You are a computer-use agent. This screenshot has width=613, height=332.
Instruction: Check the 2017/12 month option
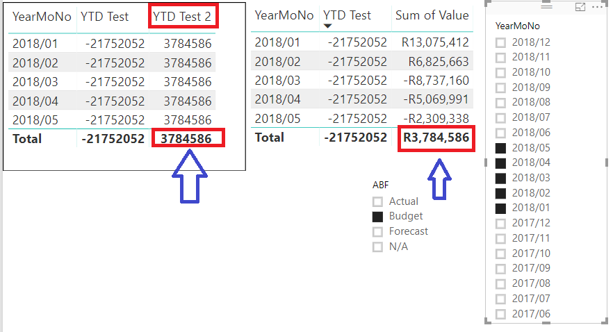point(500,224)
